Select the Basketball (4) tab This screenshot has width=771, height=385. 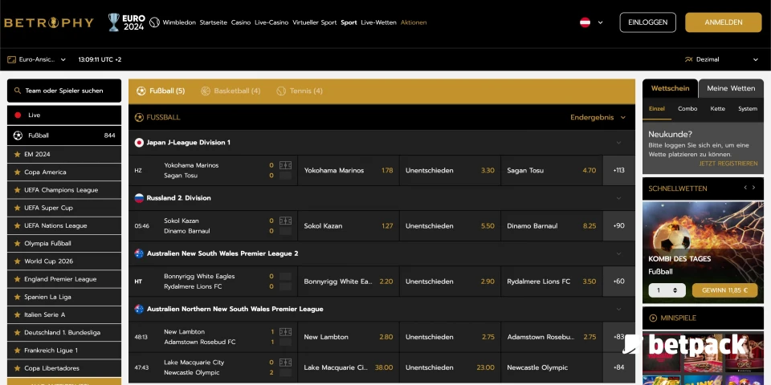(230, 91)
